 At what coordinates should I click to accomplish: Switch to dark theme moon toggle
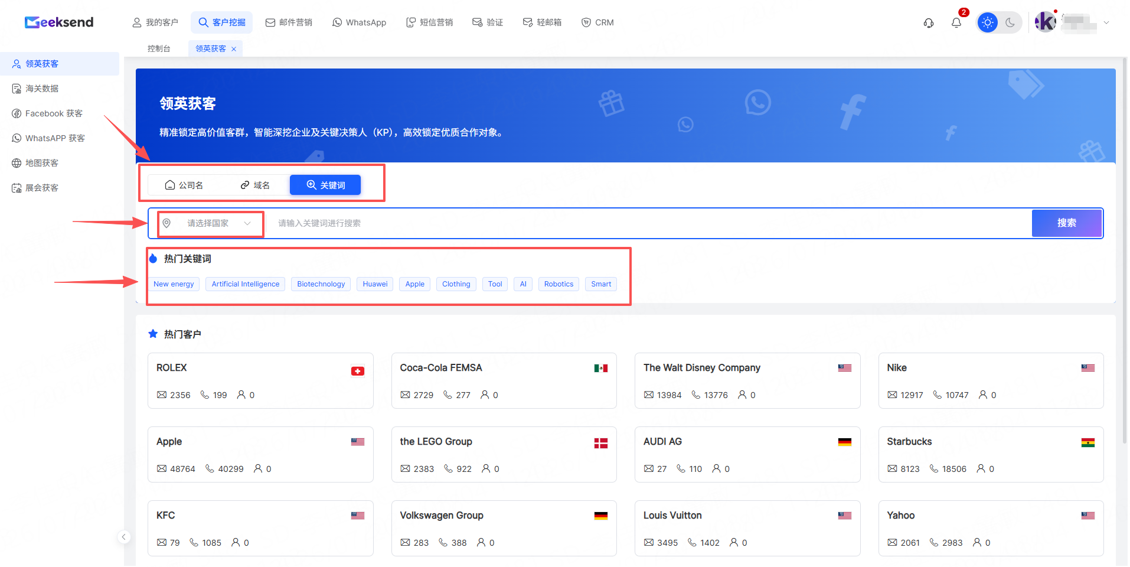(x=1010, y=22)
